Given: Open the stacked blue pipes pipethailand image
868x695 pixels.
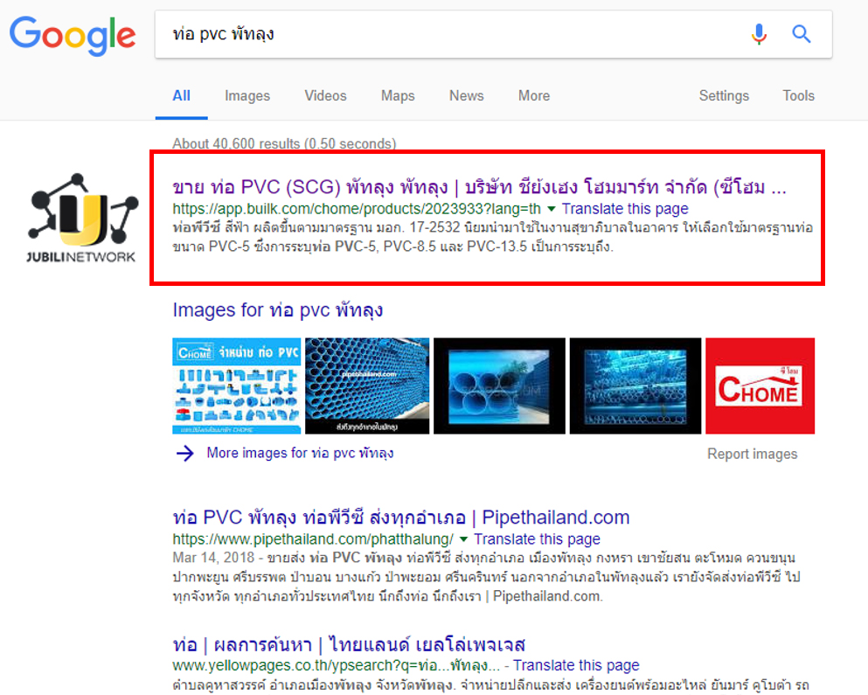Looking at the screenshot, I should coord(367,386).
